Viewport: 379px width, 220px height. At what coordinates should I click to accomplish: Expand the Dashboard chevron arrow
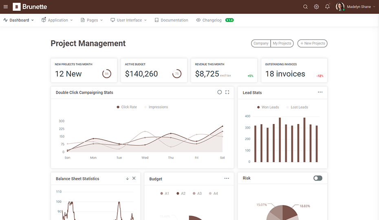tap(32, 20)
